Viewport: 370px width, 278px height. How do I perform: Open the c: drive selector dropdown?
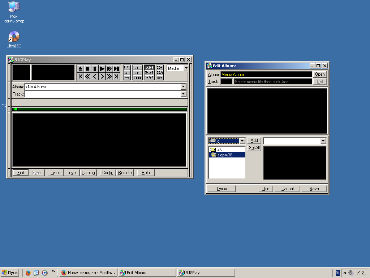click(x=242, y=141)
